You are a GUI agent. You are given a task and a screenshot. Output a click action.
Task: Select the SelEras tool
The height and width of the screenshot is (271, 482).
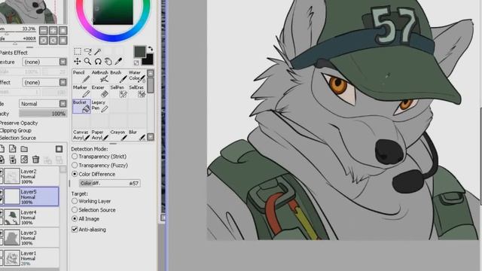pos(137,91)
